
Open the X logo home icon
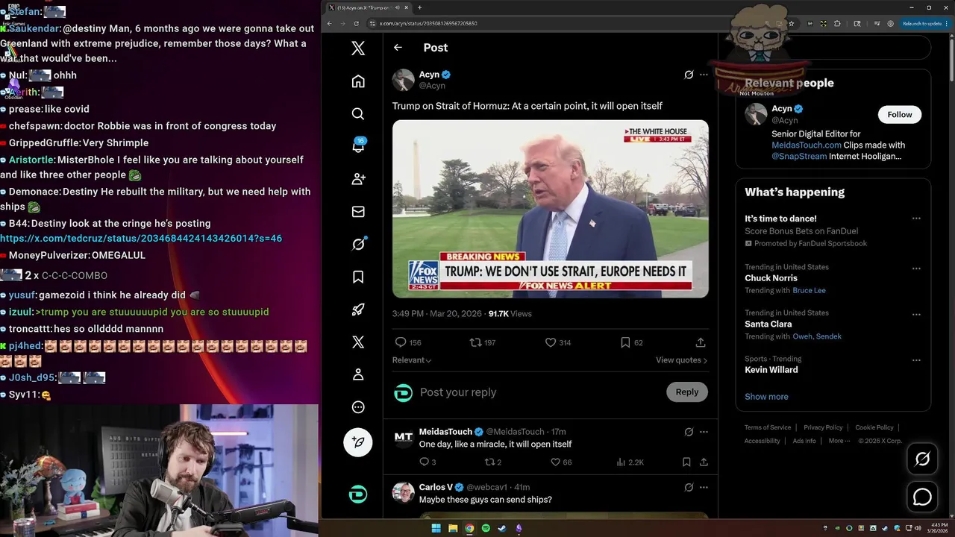click(x=358, y=48)
